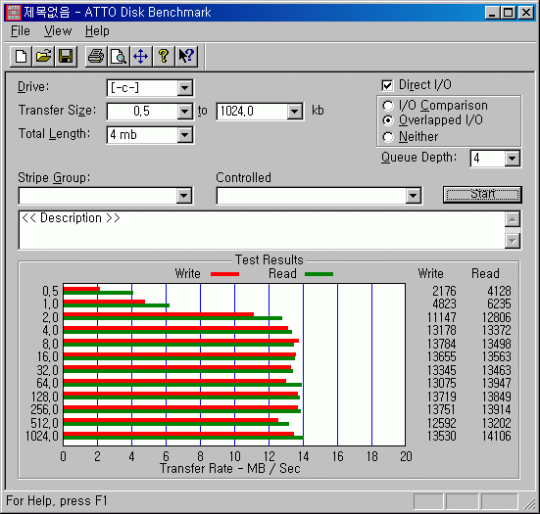Click the status bar text For Help, press F1

point(57,500)
